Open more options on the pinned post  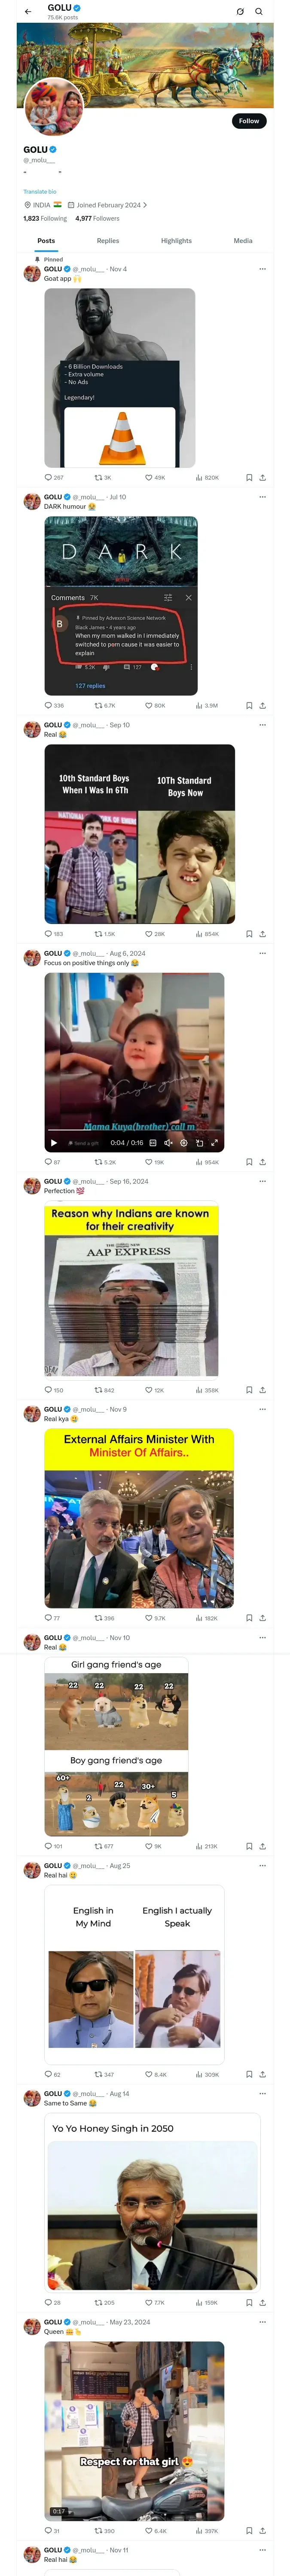tap(262, 269)
